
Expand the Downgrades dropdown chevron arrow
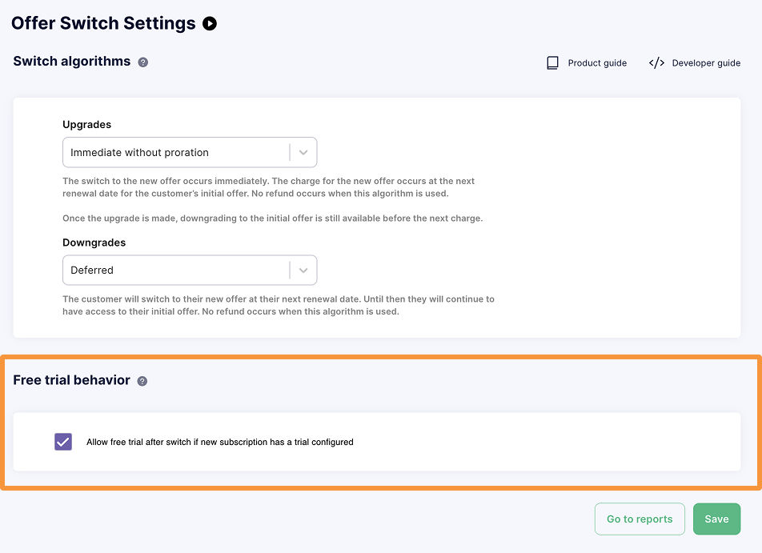point(303,270)
